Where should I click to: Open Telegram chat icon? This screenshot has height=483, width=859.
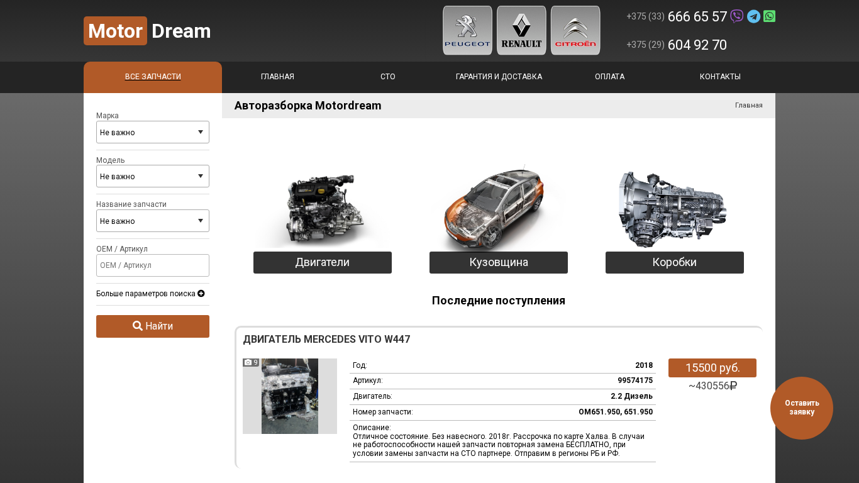tap(753, 16)
